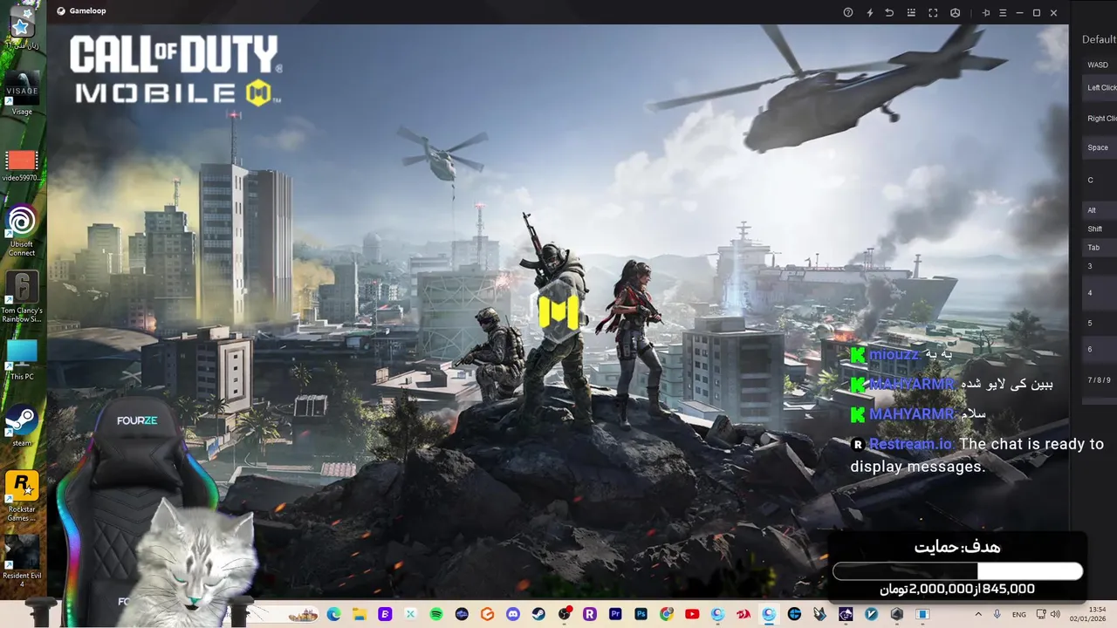Open the This PC desktop icon
Viewport: 1117px width, 628px height.
click(x=22, y=359)
